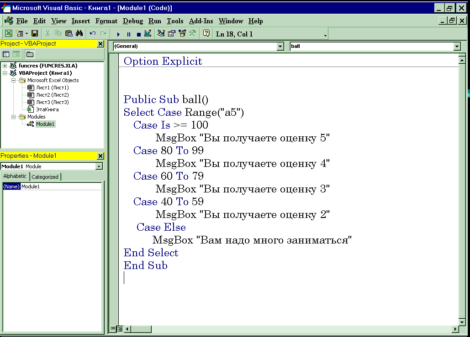Click View Object icon in Project panel
470x337 pixels.
click(x=16, y=54)
